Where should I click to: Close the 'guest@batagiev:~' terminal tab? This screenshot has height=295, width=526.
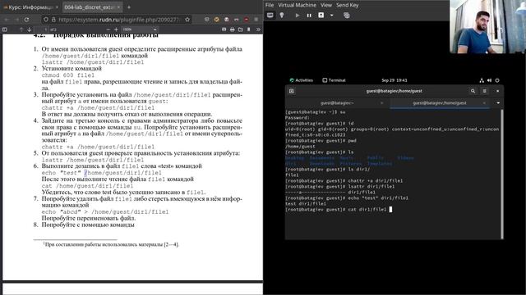(381, 103)
